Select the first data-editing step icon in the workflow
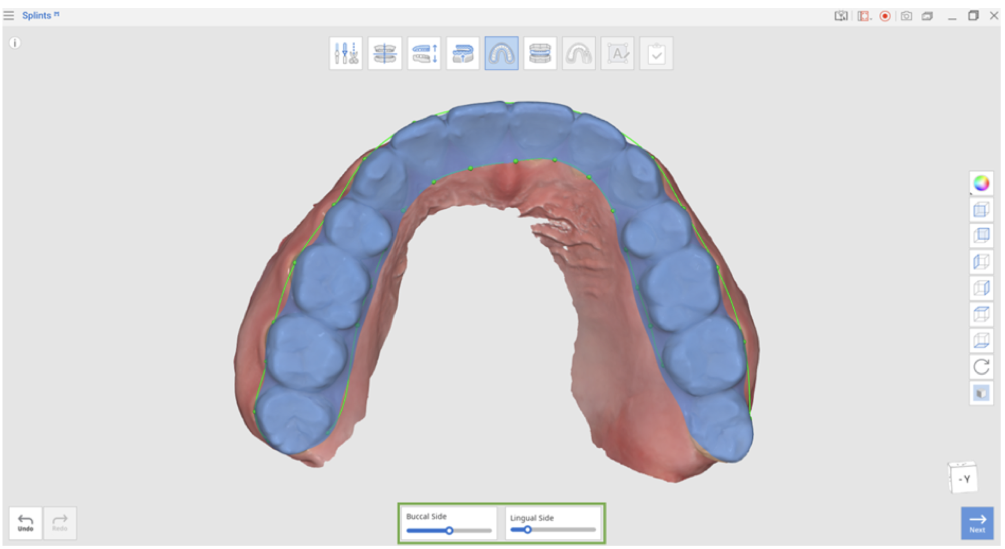 346,53
